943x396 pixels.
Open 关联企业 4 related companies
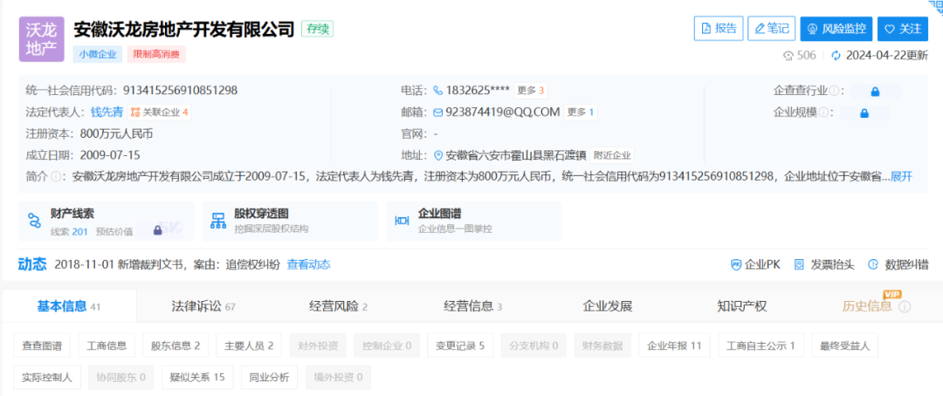160,112
